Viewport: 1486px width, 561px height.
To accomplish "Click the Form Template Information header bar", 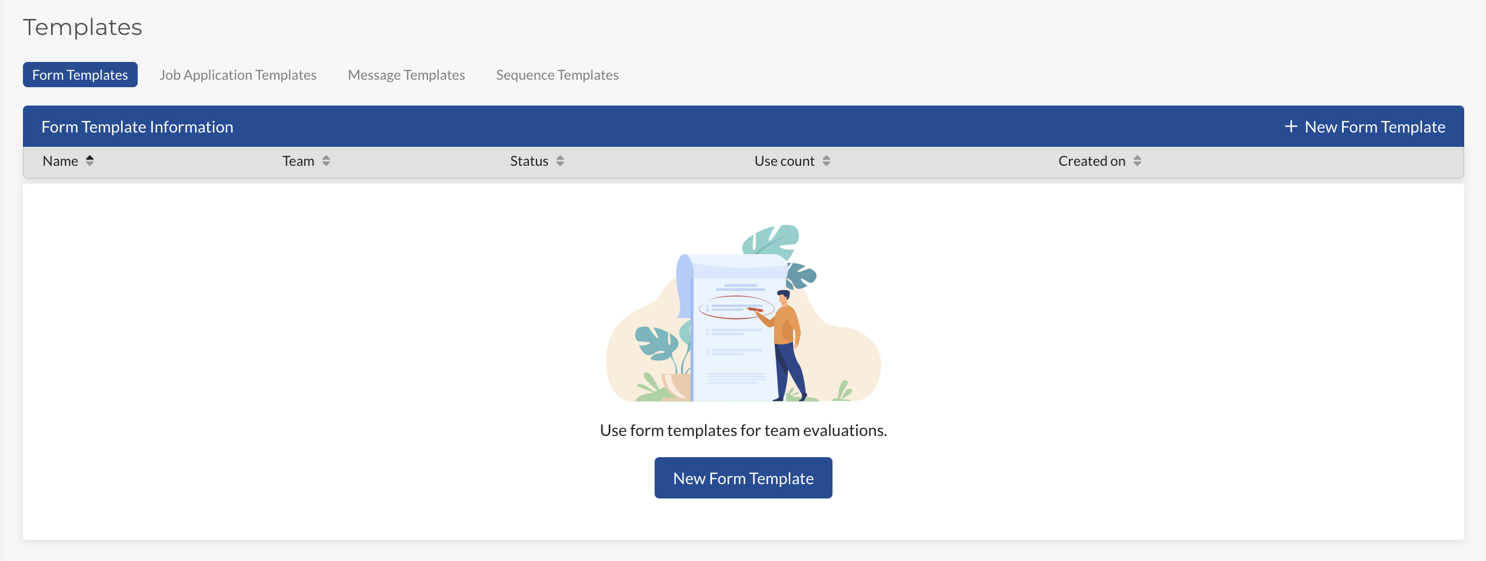I will coord(137,126).
